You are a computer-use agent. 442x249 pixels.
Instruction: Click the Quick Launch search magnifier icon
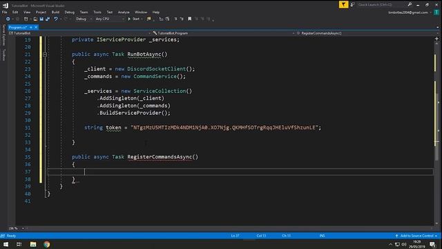click(x=410, y=5)
